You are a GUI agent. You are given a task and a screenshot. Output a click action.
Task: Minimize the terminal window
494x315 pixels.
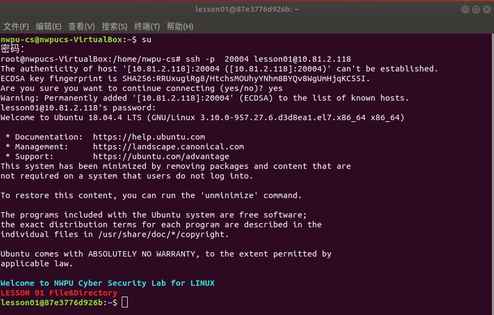click(x=465, y=9)
